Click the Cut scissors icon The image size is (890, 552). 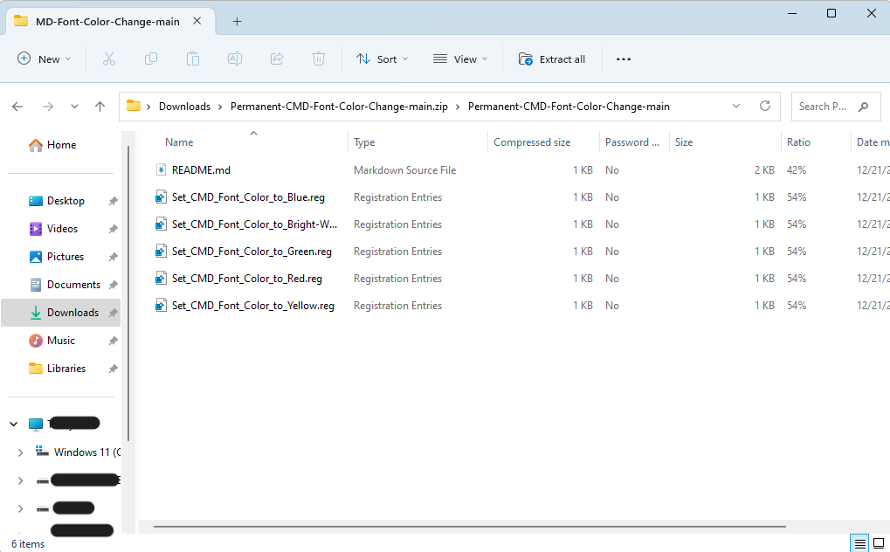(x=109, y=59)
